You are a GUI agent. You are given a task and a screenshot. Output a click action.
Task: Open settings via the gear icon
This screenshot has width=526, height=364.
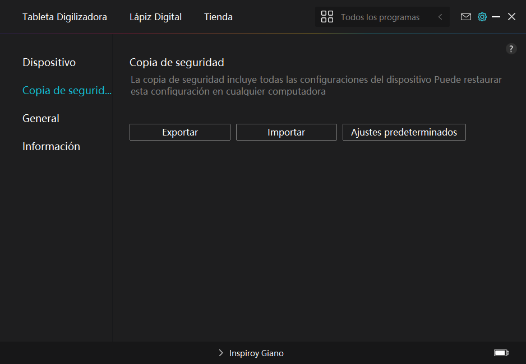click(482, 17)
